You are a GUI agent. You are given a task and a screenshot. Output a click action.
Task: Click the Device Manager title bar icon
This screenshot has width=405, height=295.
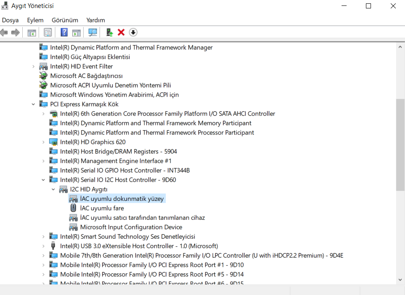tap(5, 6)
